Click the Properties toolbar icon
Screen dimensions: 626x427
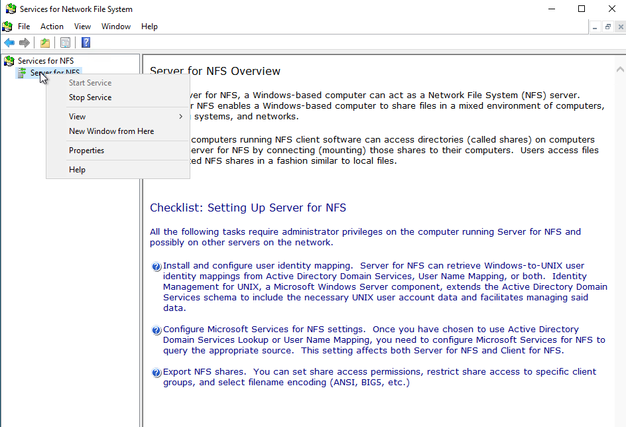65,42
